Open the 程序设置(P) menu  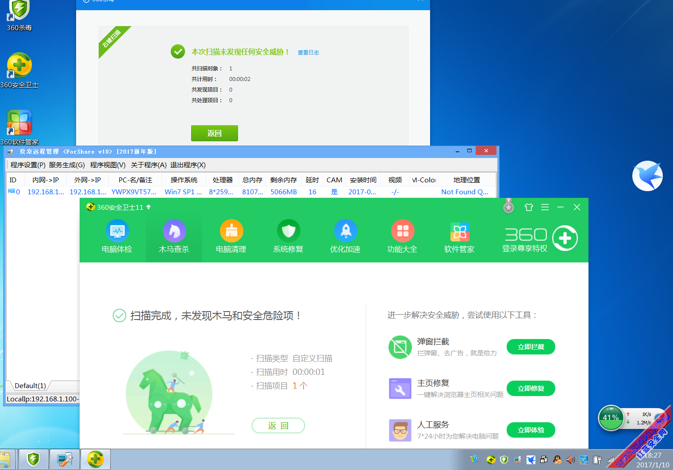coord(28,165)
